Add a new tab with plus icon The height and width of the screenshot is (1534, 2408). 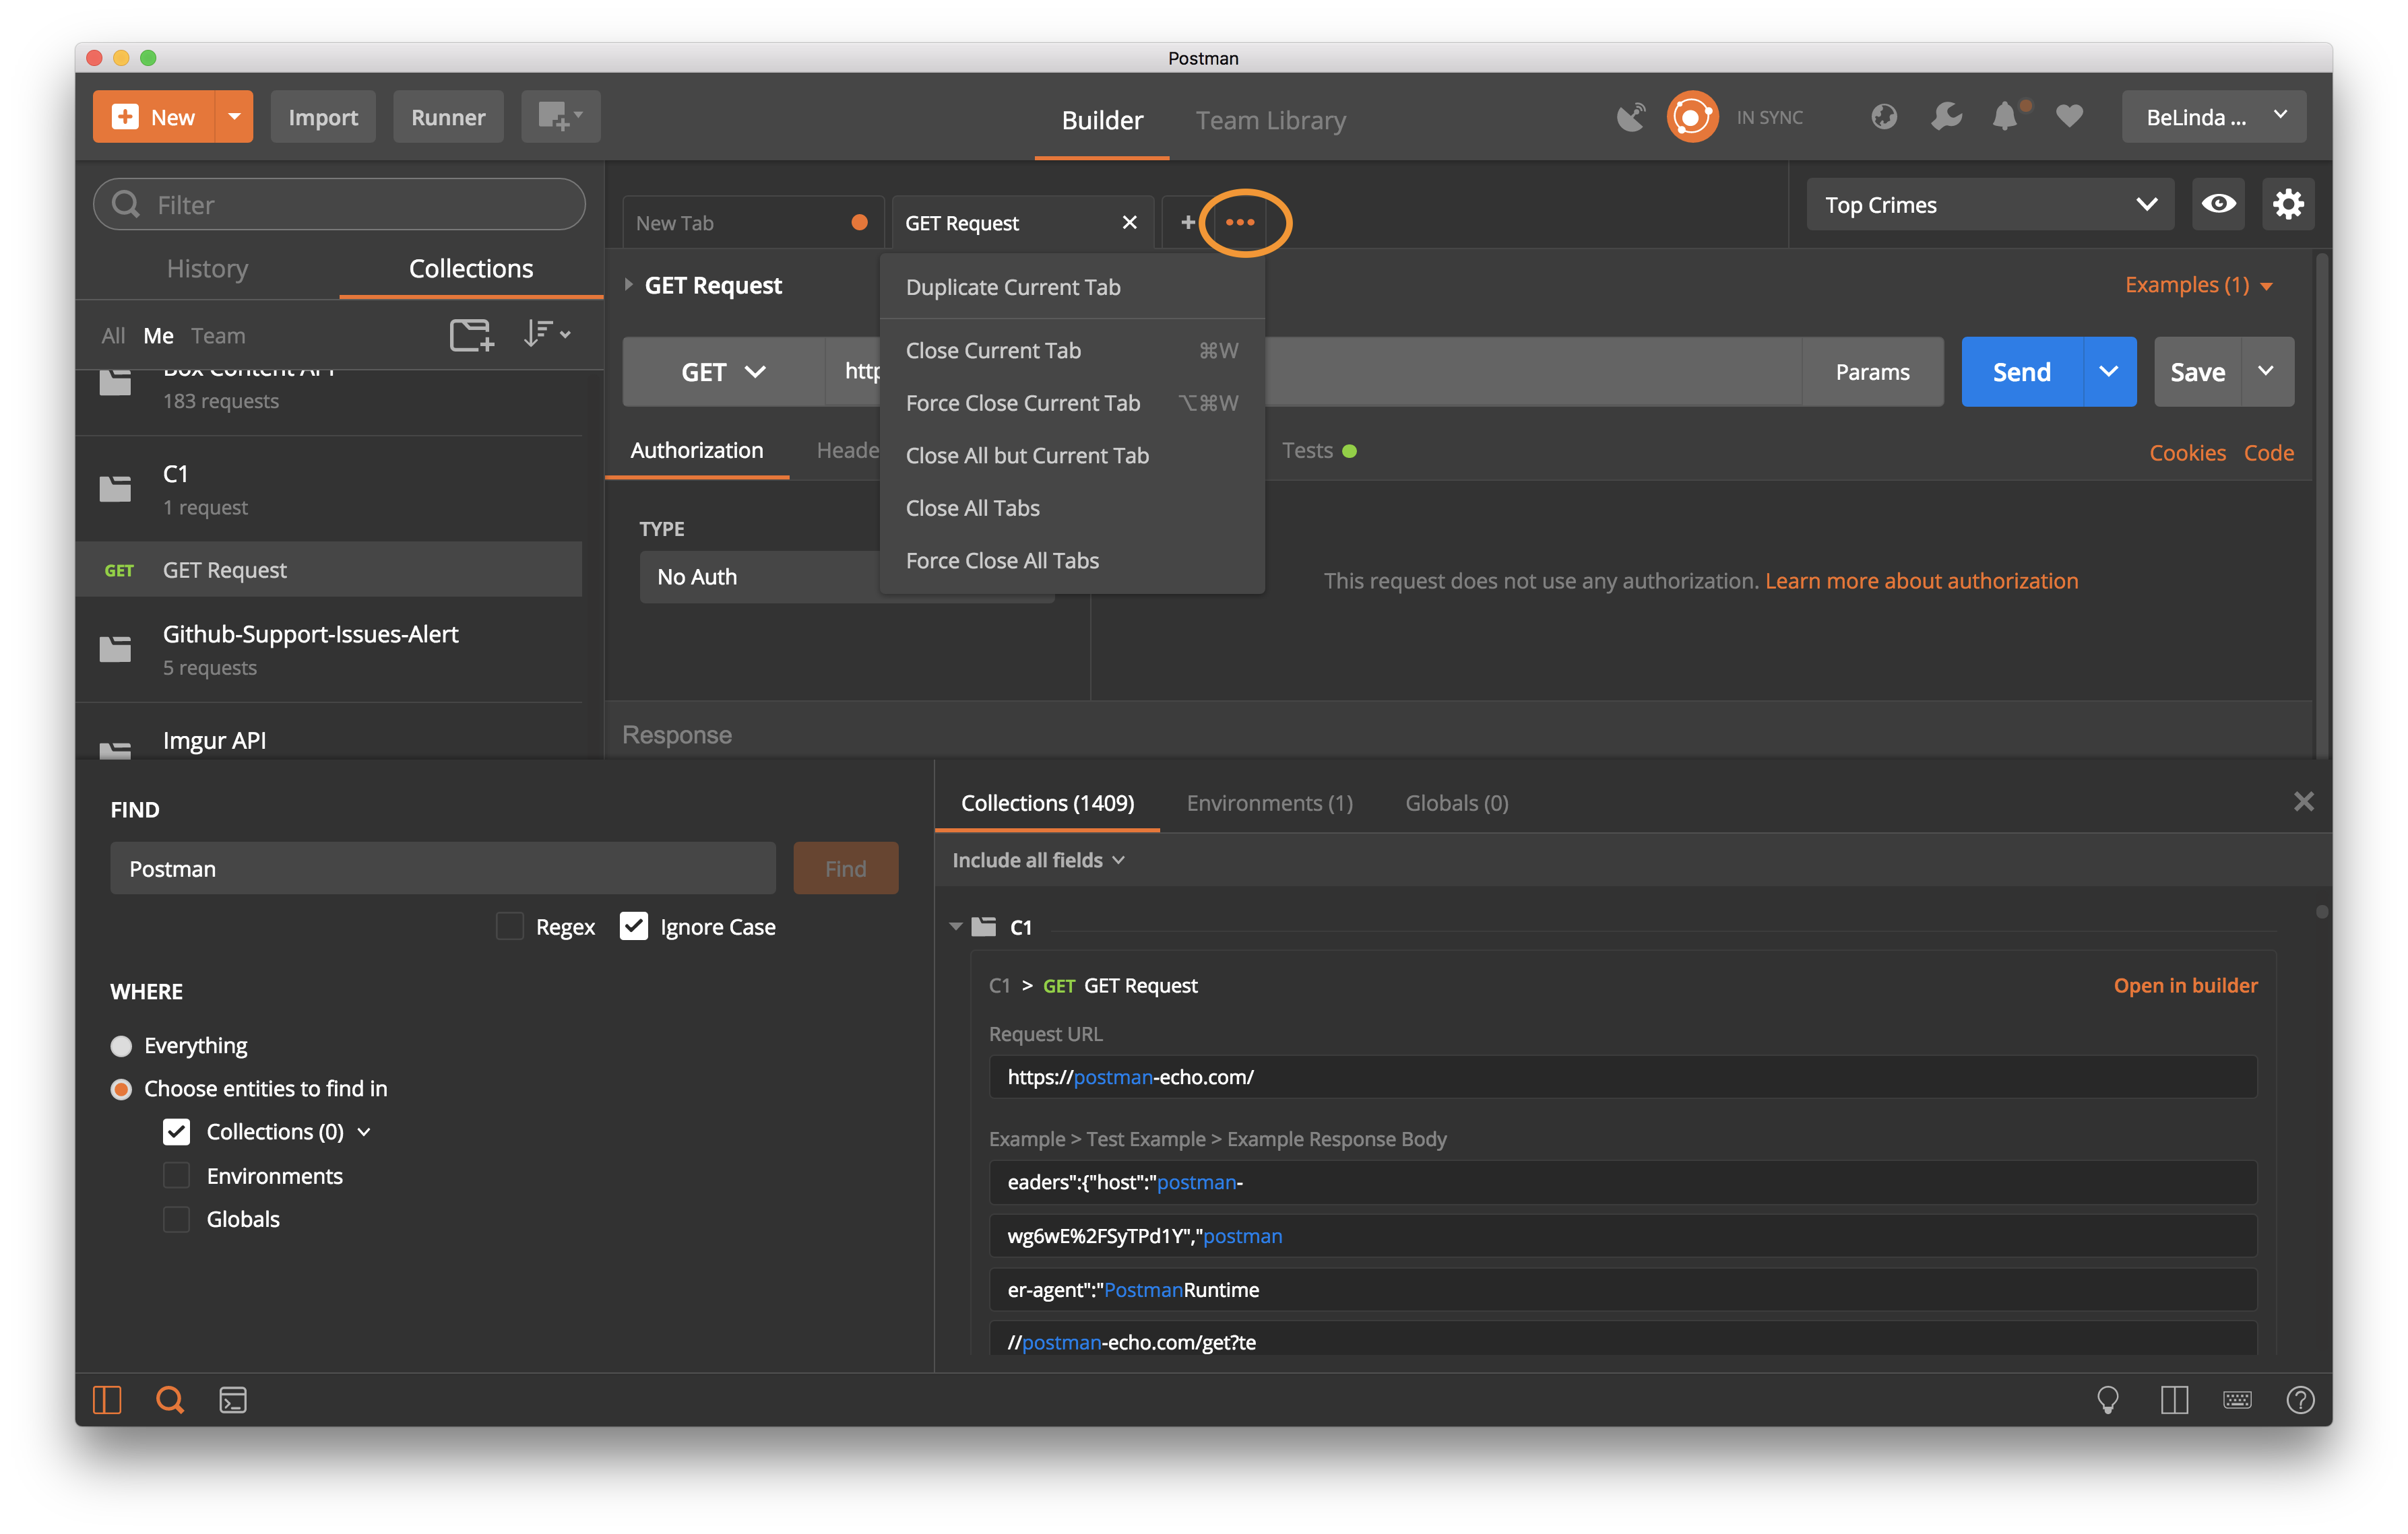point(1187,222)
